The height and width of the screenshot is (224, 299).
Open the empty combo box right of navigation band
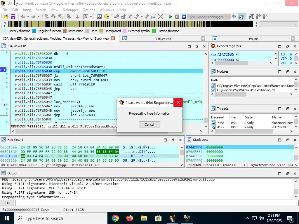(x=279, y=24)
